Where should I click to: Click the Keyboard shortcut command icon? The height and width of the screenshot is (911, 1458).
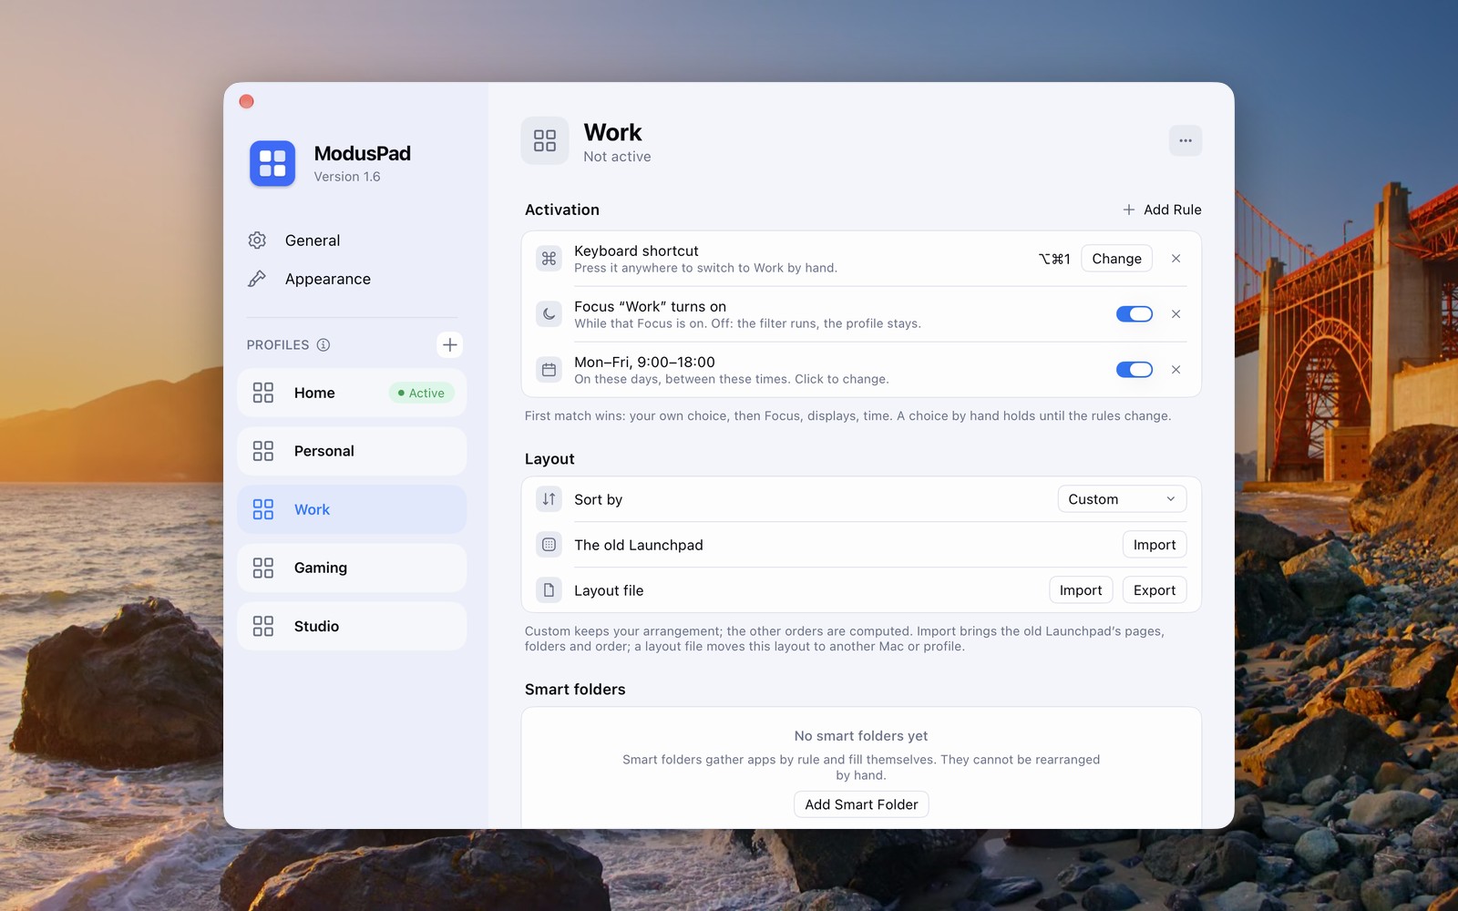tap(549, 259)
